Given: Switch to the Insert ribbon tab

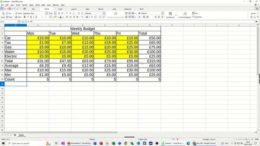Looking at the screenshot, I should point(61,9).
